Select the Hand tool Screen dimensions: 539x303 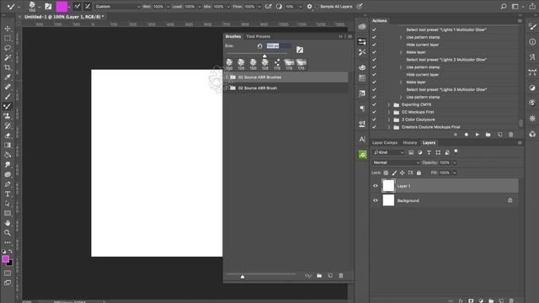[x=8, y=223]
